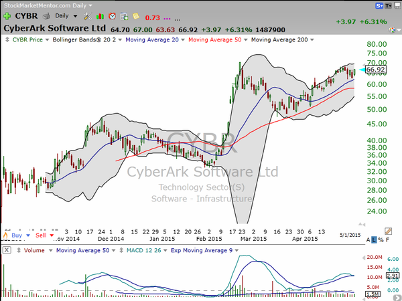Click the Dec 2014 date axis label
The height and width of the screenshot is (301, 402).
[x=111, y=239]
